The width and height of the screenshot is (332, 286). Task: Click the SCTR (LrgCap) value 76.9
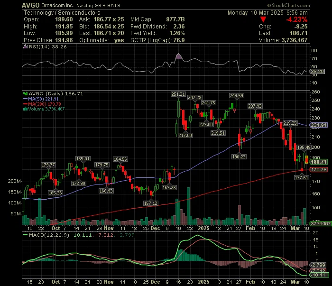pos(179,40)
